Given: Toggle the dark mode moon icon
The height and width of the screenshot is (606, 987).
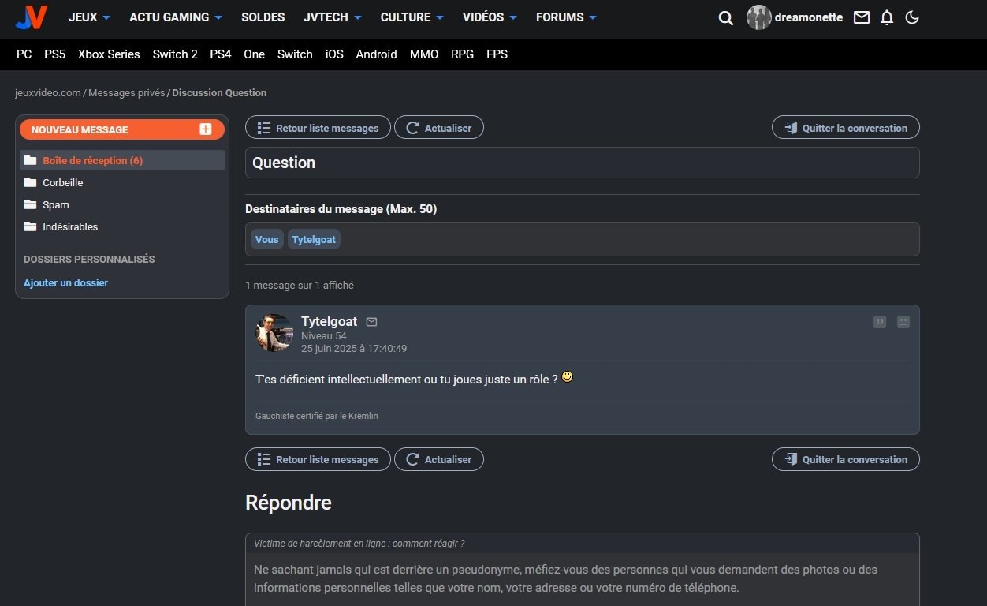Looking at the screenshot, I should pos(912,17).
